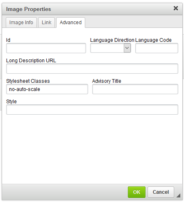Select the Advanced tab
Viewport: 184px width, 202px height.
tap(70, 23)
